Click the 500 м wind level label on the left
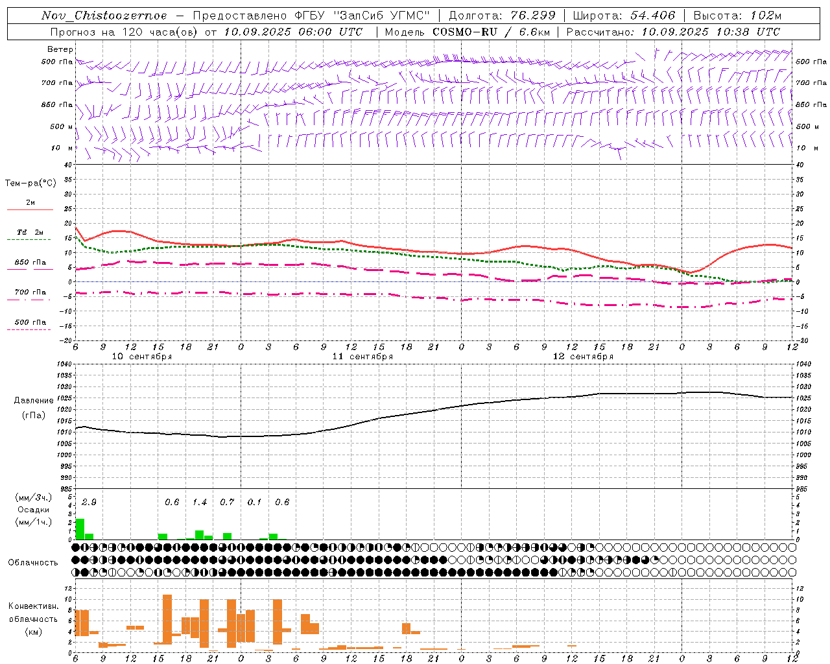 (x=62, y=126)
